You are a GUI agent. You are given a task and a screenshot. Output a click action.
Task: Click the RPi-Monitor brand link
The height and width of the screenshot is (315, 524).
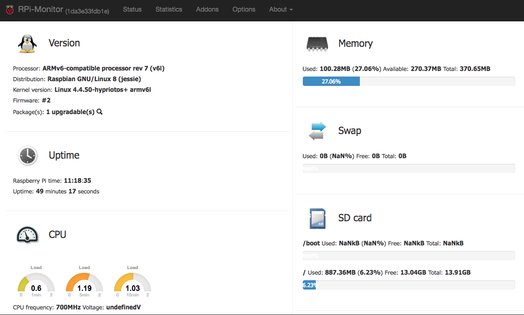[x=40, y=9]
